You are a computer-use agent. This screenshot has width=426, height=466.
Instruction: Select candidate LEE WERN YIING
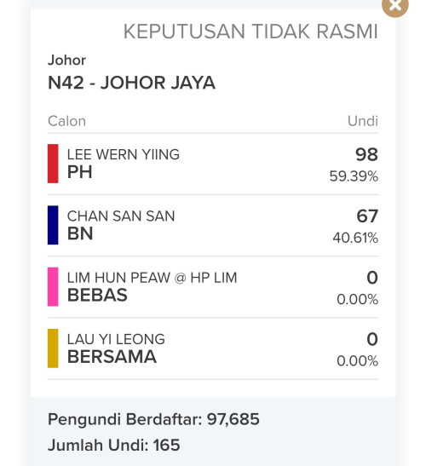(124, 154)
